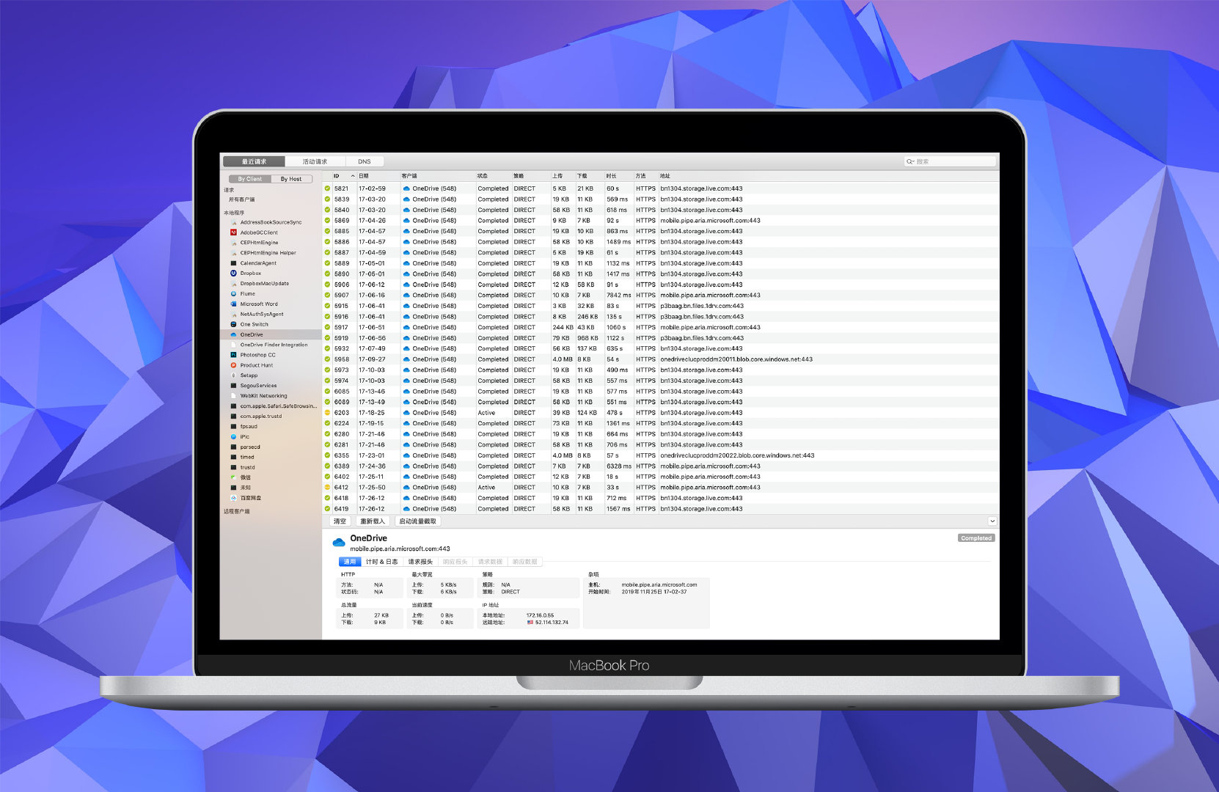Image resolution: width=1219 pixels, height=792 pixels.
Task: Click the yellow active icon of request 6203
Action: [328, 413]
